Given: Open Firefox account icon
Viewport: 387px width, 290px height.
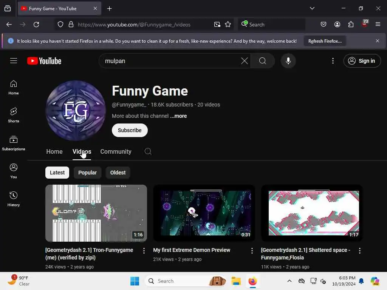Looking at the screenshot, I should point(337,25).
